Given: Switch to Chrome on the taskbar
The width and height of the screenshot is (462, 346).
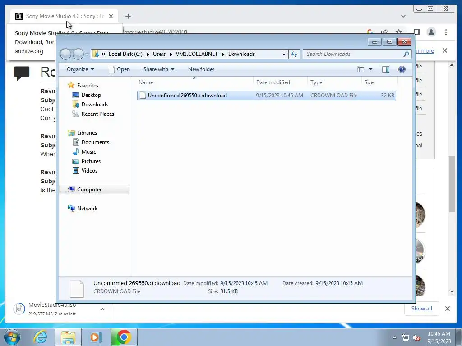Looking at the screenshot, I should [x=124, y=337].
